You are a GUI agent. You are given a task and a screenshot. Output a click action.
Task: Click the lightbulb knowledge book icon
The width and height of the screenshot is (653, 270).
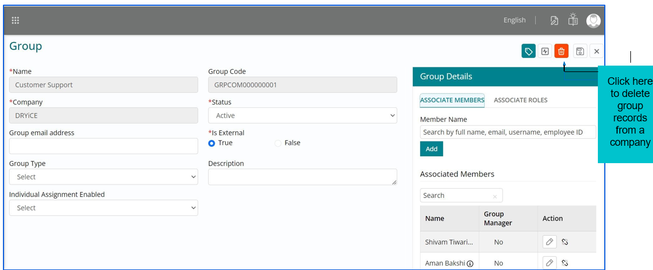point(573,20)
